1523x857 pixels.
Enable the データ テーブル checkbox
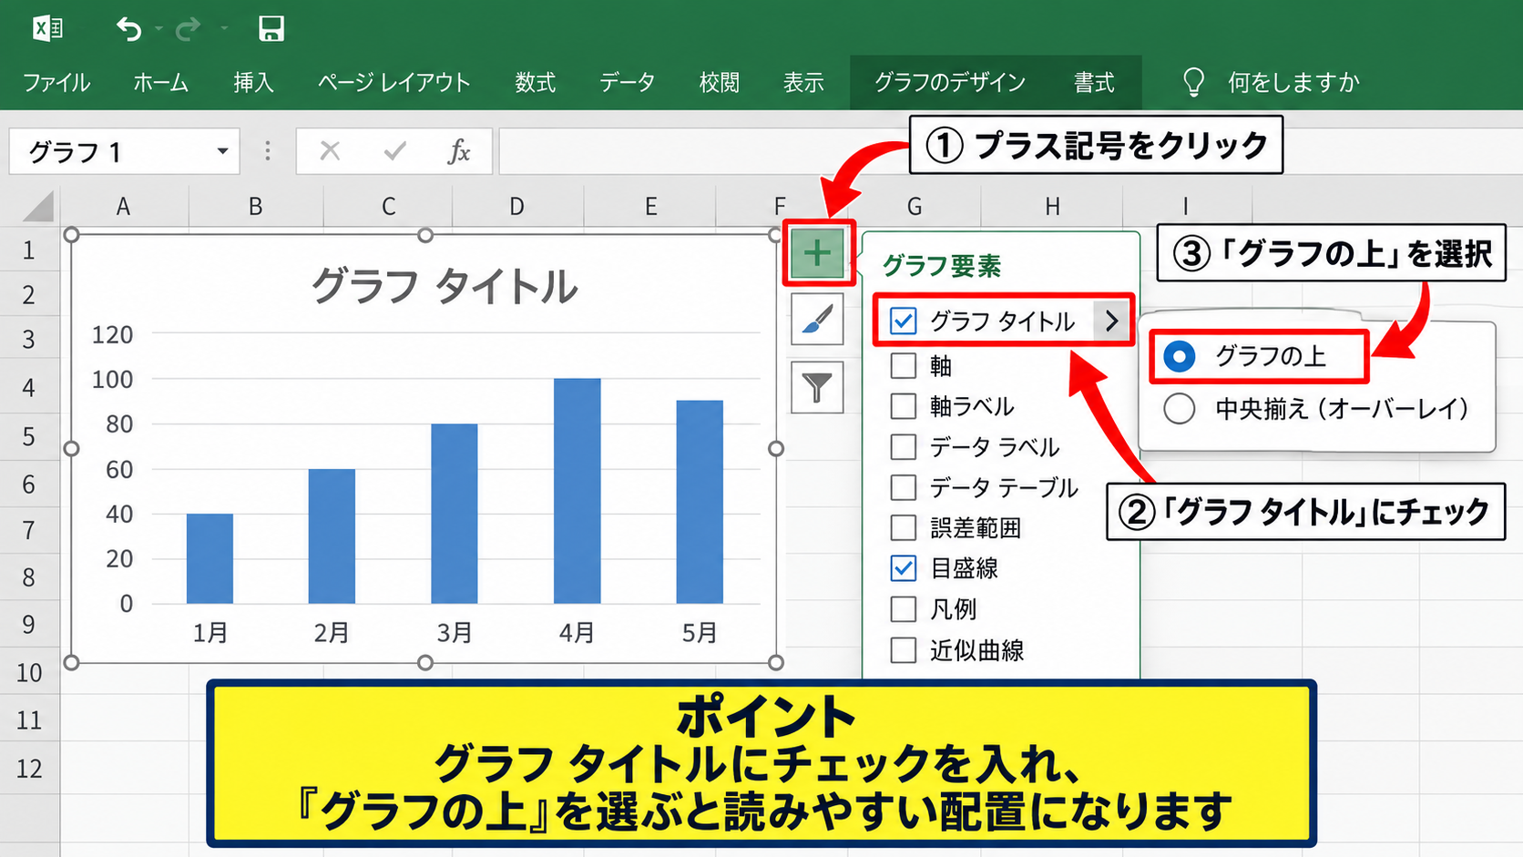pos(903,487)
